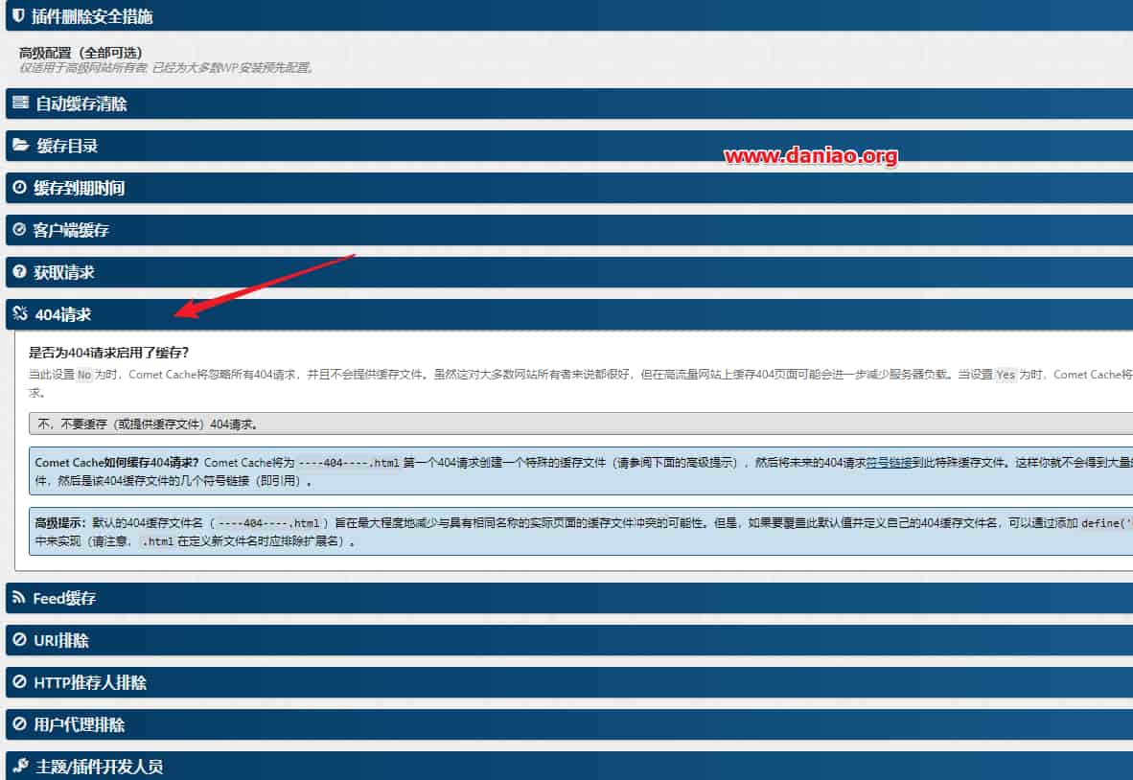
Task: Click the 高级提示 label
Action: 60,523
